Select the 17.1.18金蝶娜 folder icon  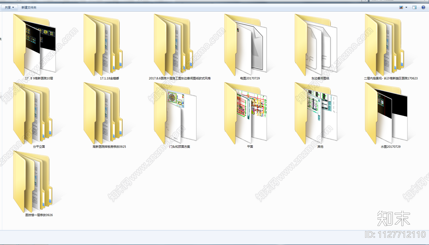point(103,45)
